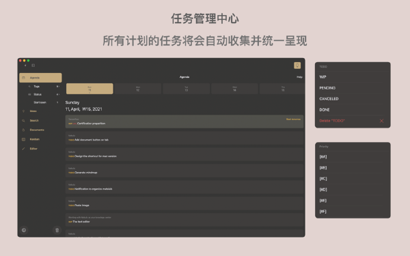Click the lightbulb icon at the top right

297,66
